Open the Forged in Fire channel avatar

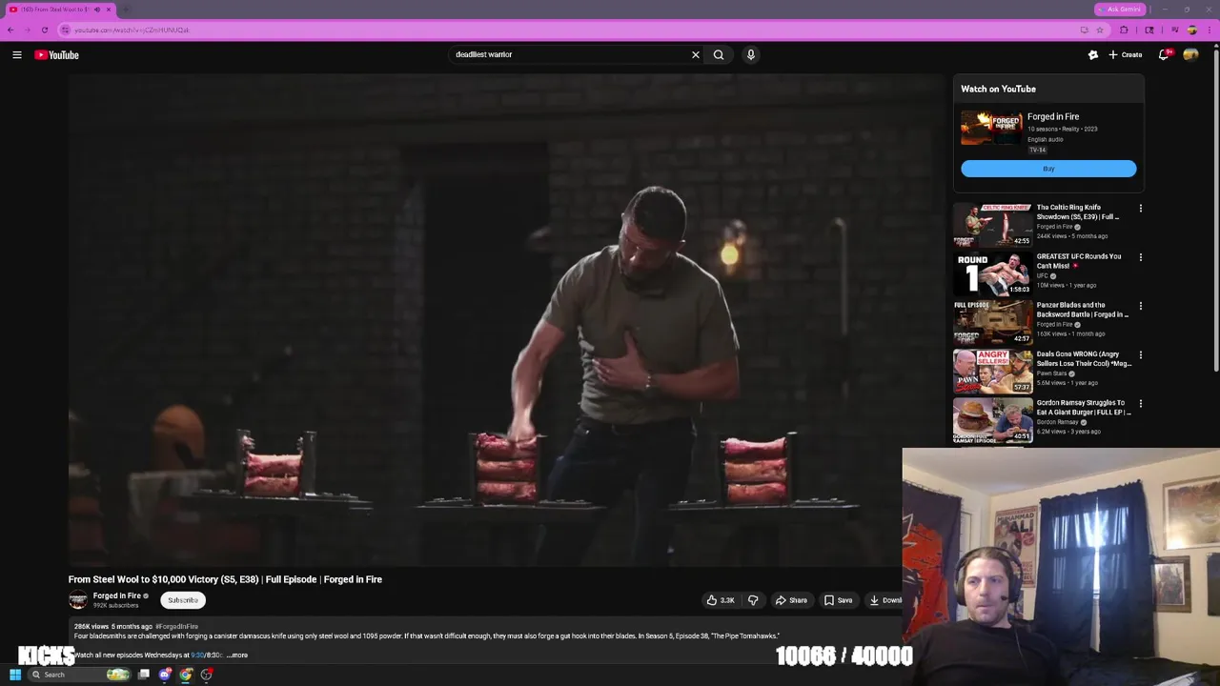click(78, 600)
